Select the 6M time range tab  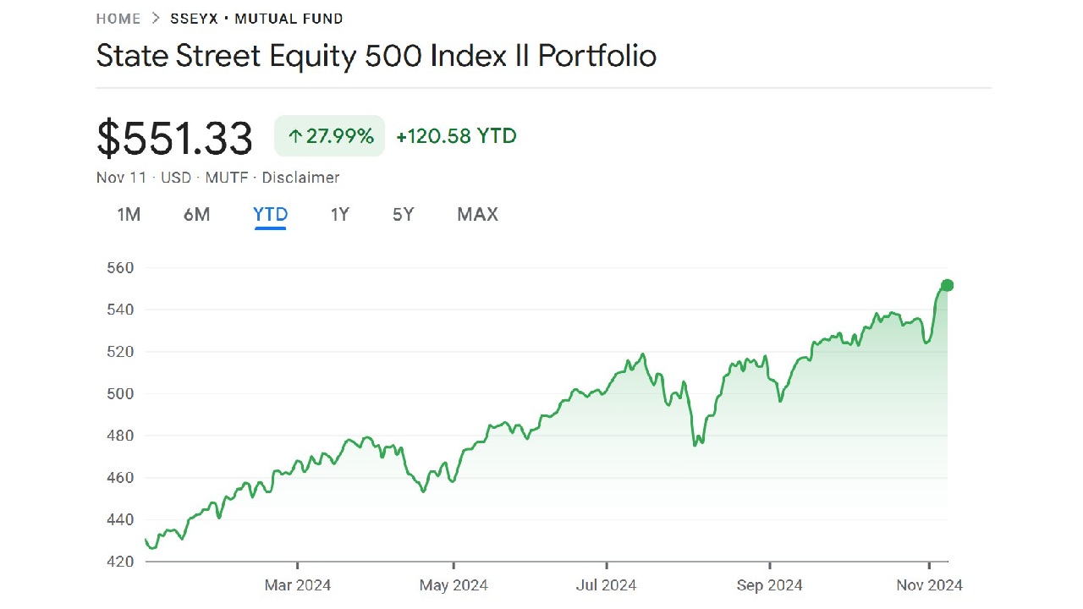point(196,215)
